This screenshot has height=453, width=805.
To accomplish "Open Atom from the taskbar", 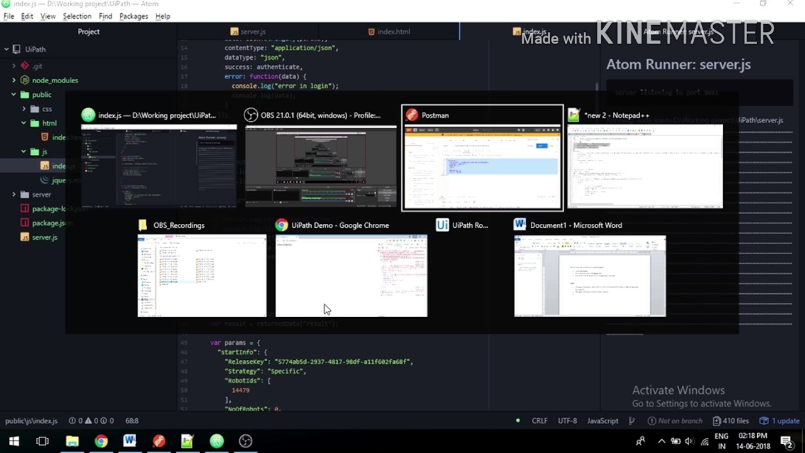I will click(216, 441).
